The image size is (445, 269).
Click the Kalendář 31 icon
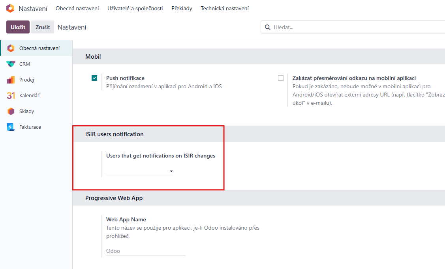(11, 95)
